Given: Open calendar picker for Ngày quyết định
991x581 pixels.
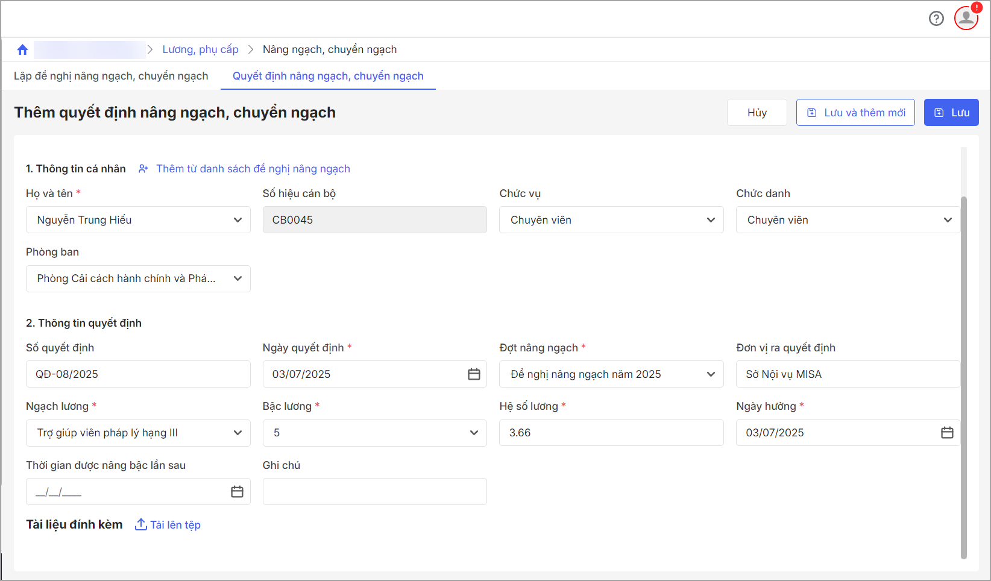Looking at the screenshot, I should 474,374.
